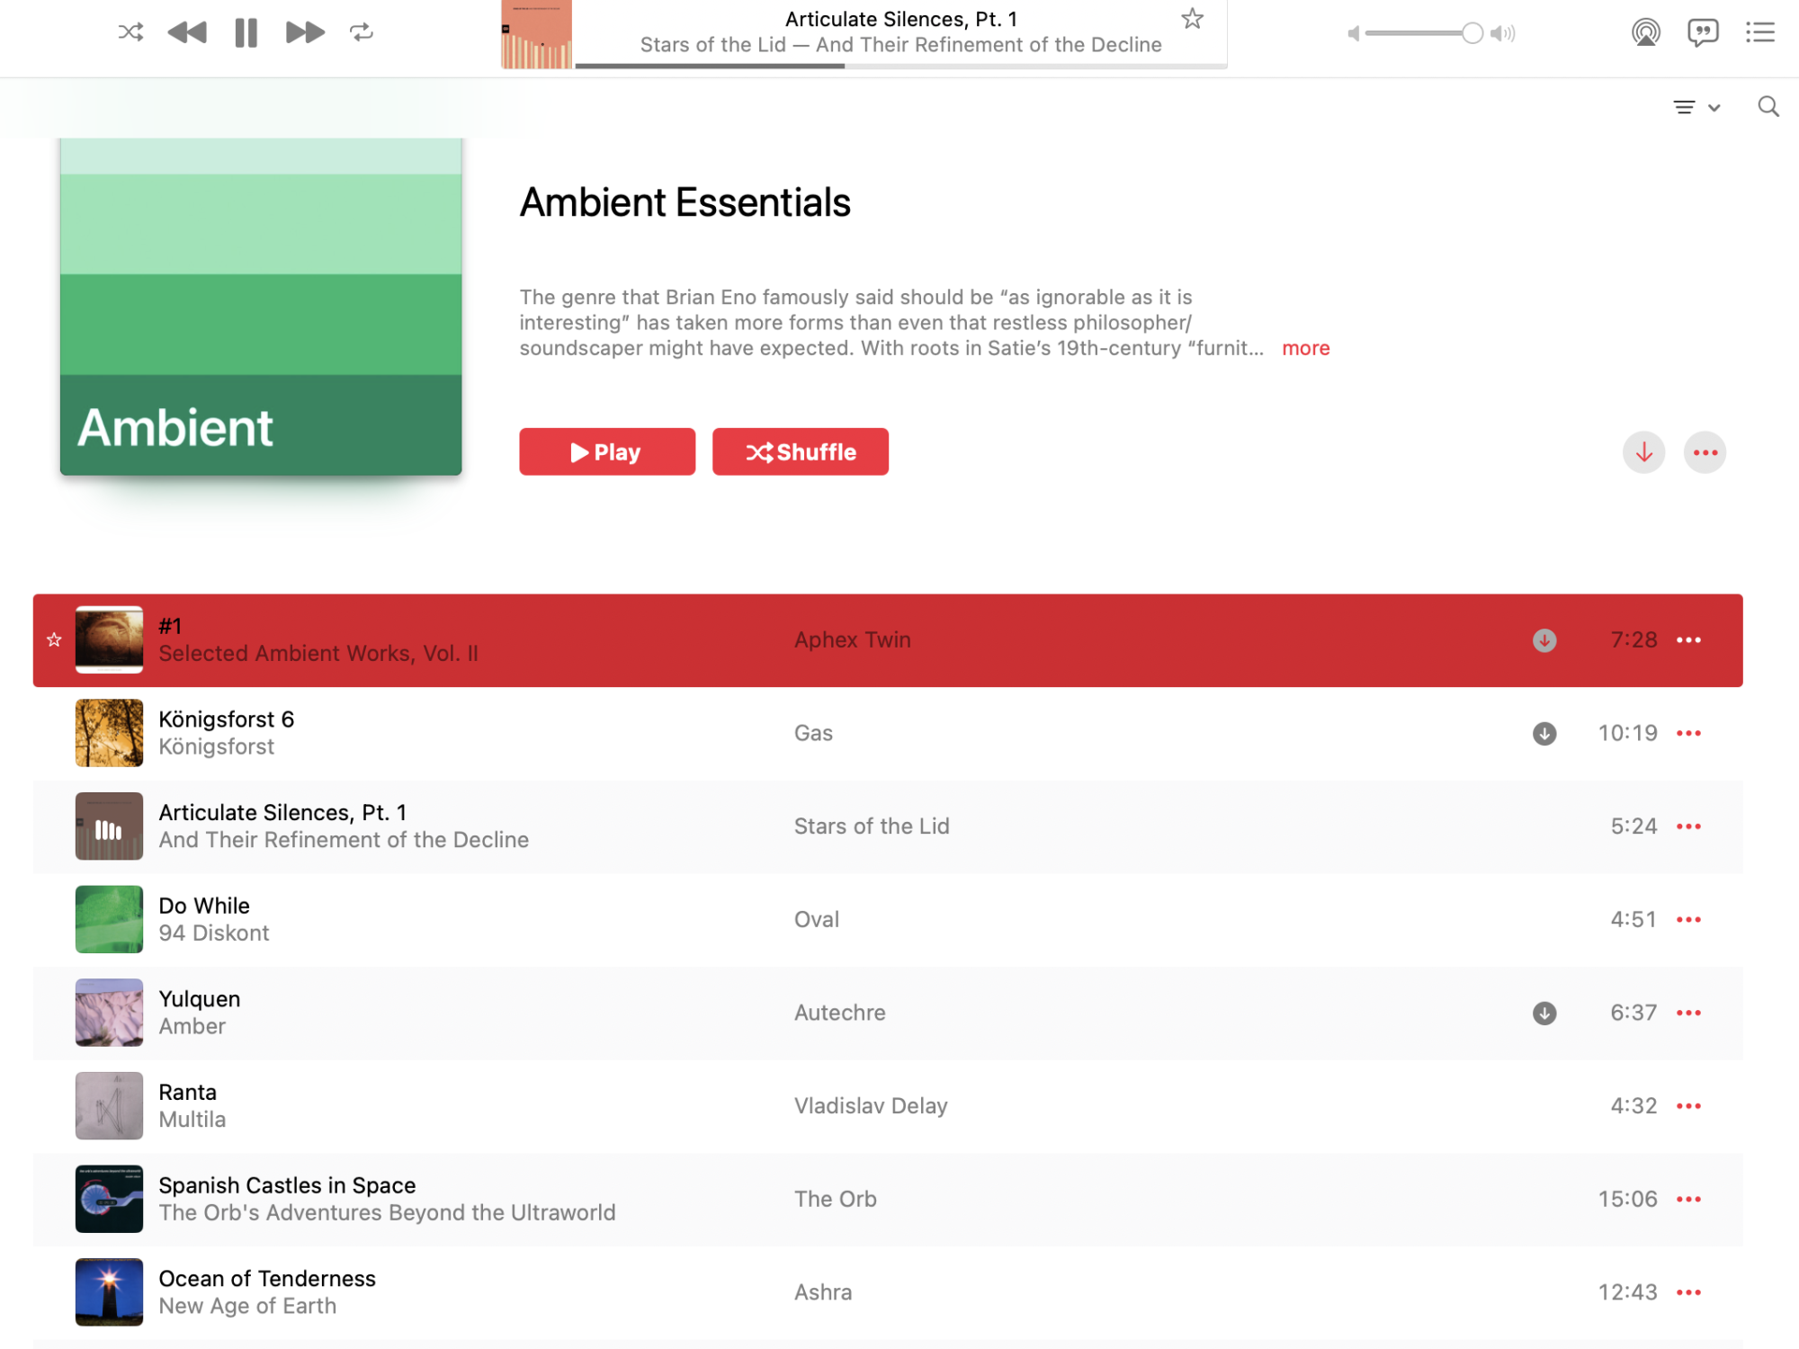Open more options for Yulquen
Viewport: 1799px width, 1349px height.
click(x=1689, y=1014)
